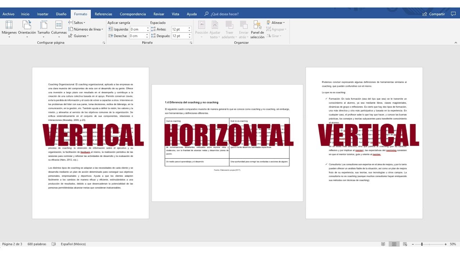Screen dimensions: 460x259
Task: Open the Tamaño paper size menu
Action: (x=43, y=28)
